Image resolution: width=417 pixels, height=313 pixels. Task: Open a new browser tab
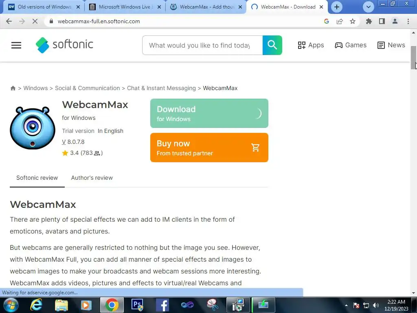337,7
